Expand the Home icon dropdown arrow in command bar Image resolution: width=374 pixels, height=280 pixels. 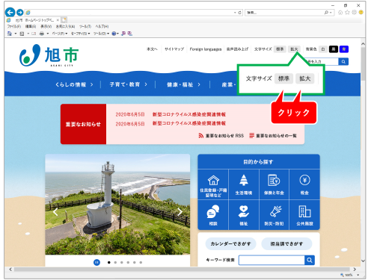(x=16, y=34)
